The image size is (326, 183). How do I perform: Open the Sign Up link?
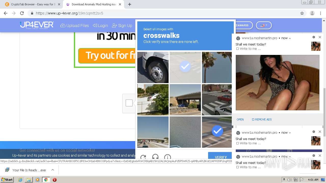tap(122, 25)
